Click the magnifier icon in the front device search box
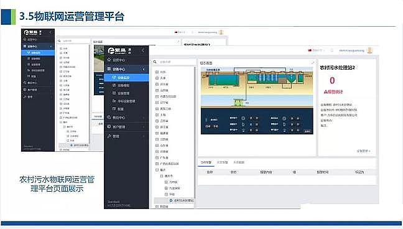The width and height of the screenshot is (403, 229). coord(155,62)
